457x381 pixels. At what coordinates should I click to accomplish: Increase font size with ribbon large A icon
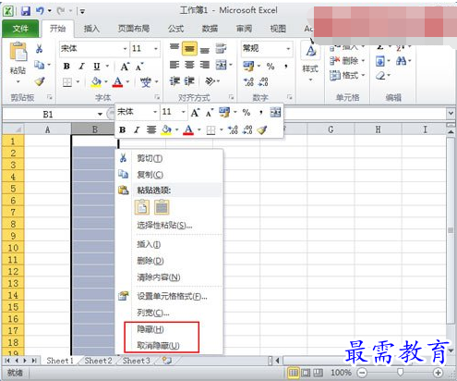pos(125,67)
